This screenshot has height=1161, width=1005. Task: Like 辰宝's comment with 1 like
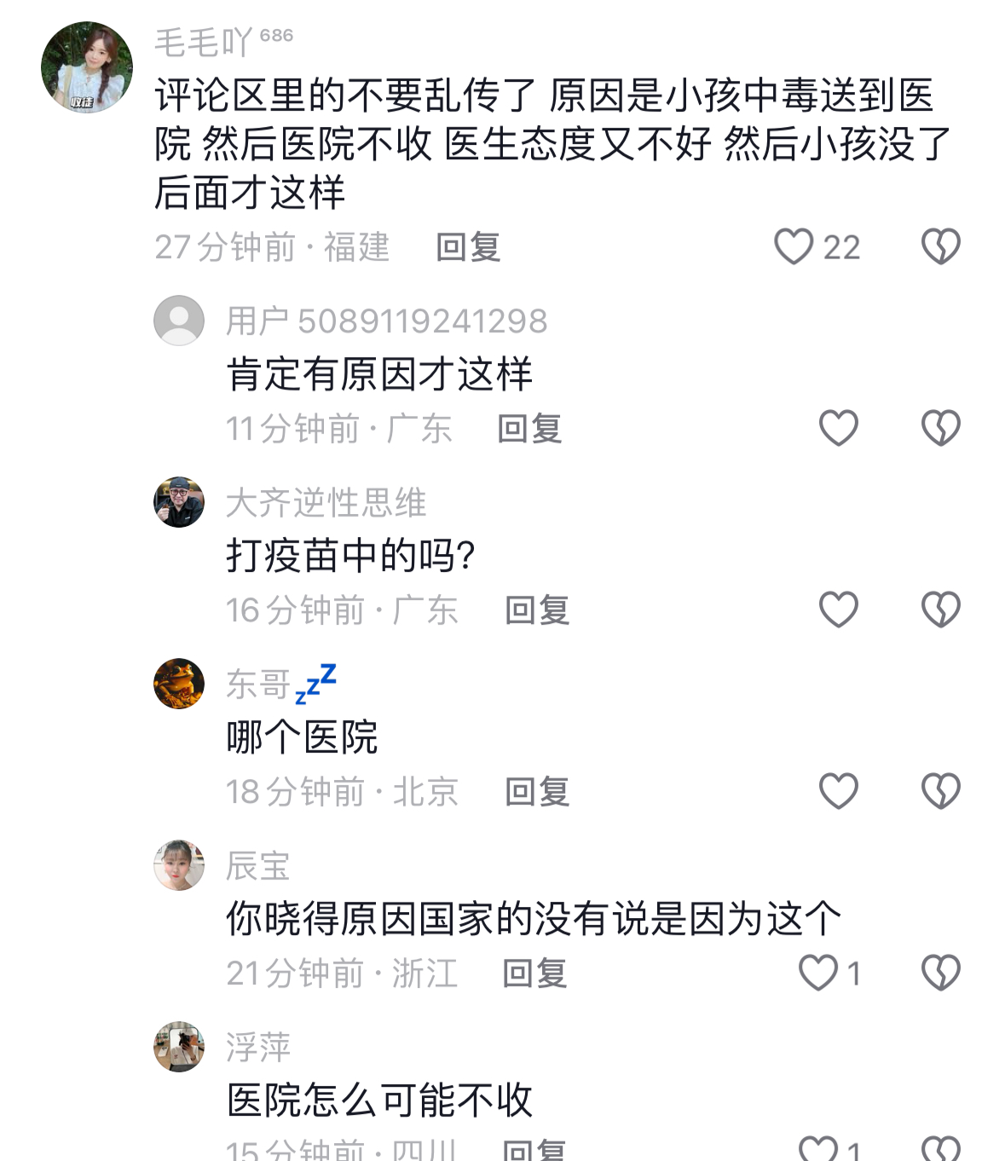click(x=818, y=973)
